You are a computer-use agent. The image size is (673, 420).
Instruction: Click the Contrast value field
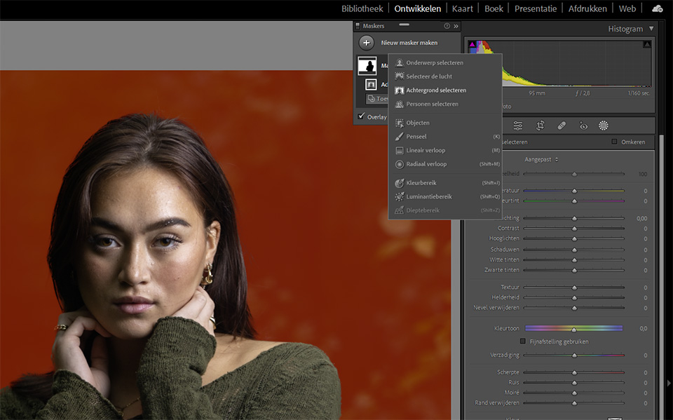pos(645,229)
